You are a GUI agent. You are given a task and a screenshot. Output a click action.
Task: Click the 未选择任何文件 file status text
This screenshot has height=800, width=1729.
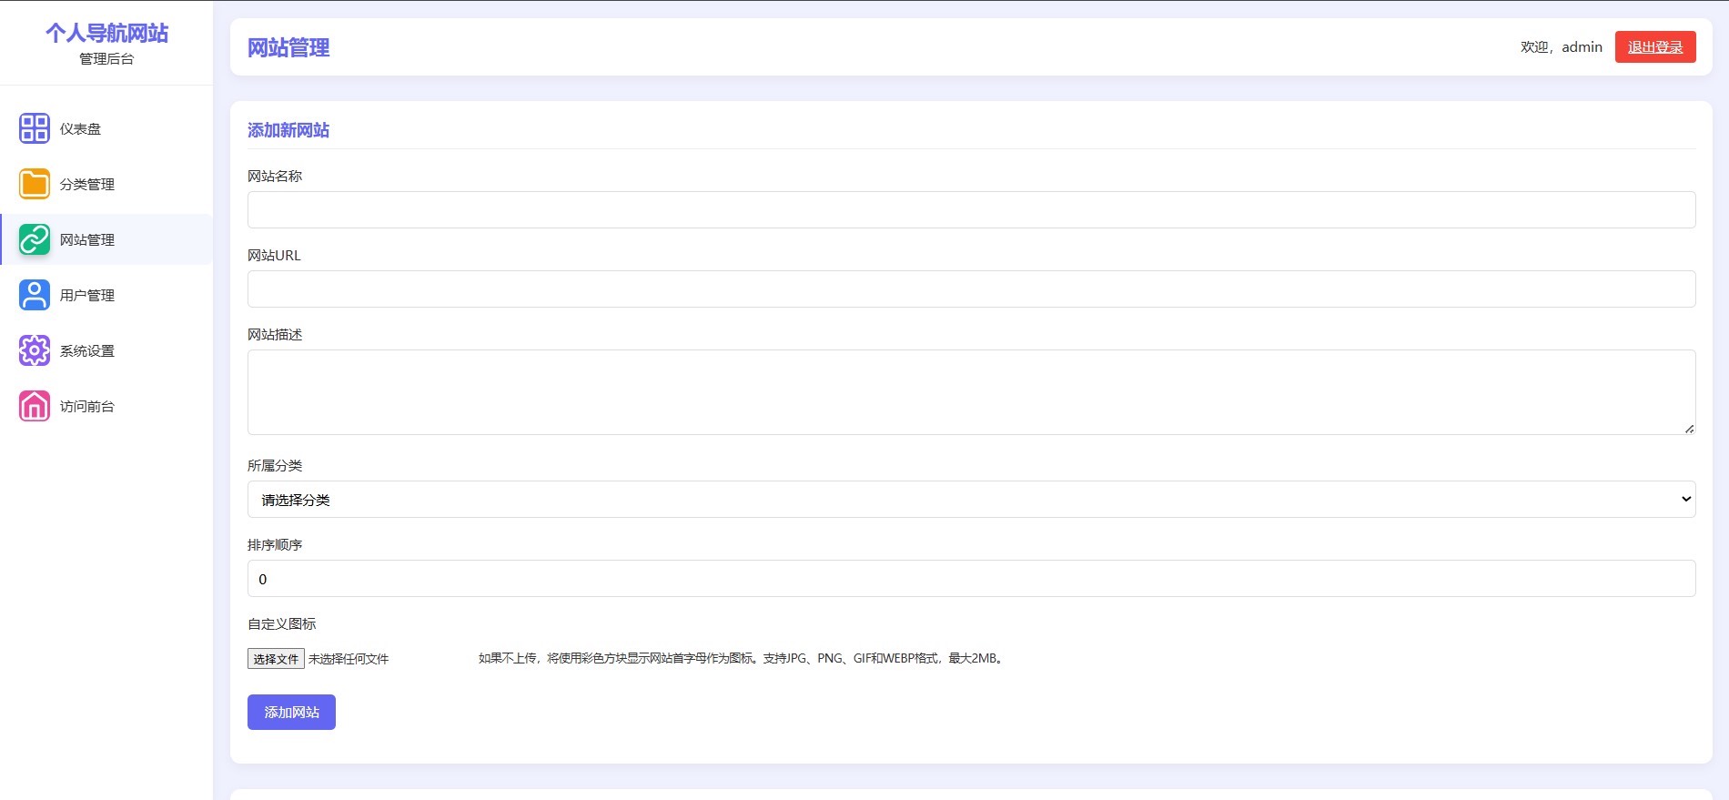coord(349,659)
